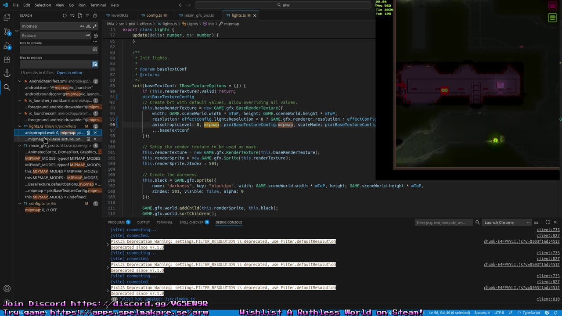The width and height of the screenshot is (562, 316).
Task: Collapse config.ts search results group
Action: [20, 204]
